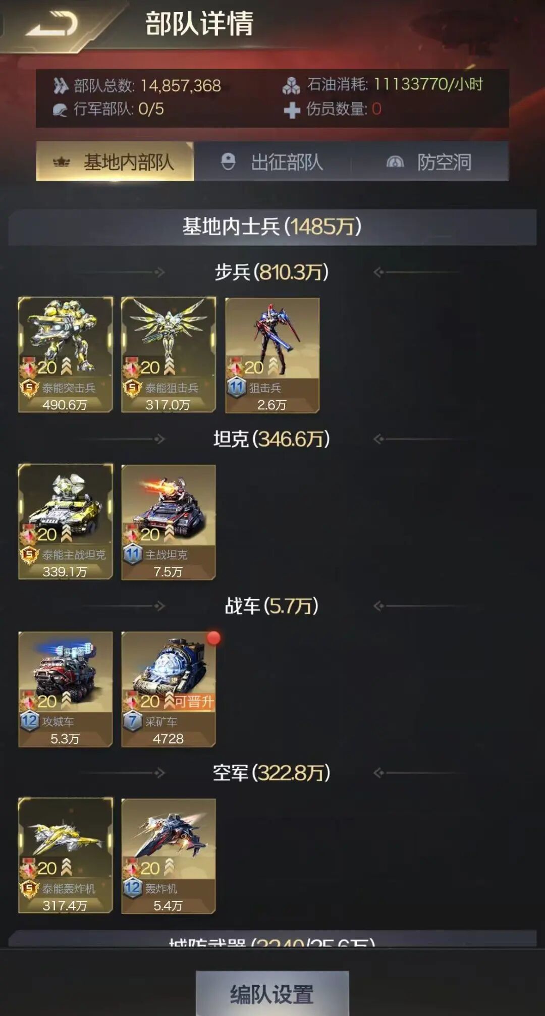Click the 编队设置 button
Viewport: 545px width, 1016px height.
(272, 993)
